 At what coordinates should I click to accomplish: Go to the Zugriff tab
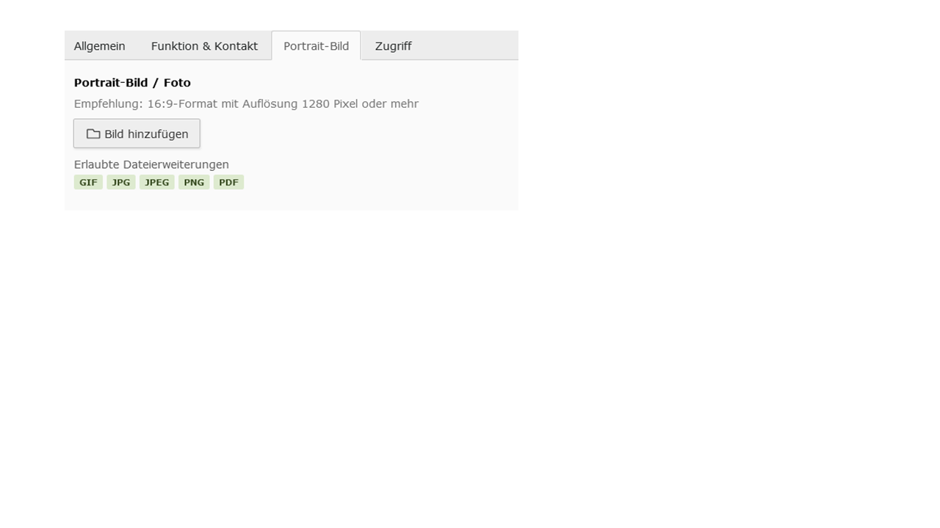(x=393, y=46)
